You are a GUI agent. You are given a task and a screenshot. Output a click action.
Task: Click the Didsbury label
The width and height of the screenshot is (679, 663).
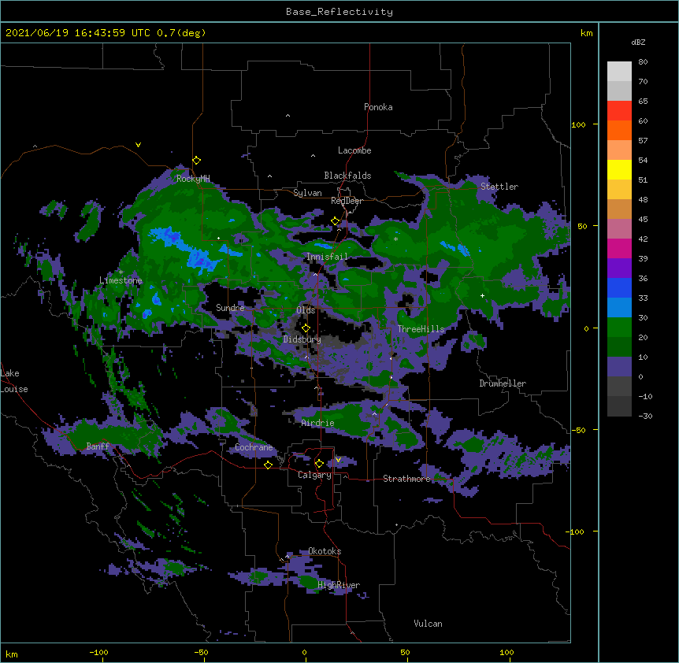[302, 339]
